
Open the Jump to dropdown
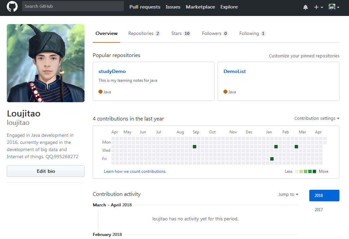(x=288, y=194)
